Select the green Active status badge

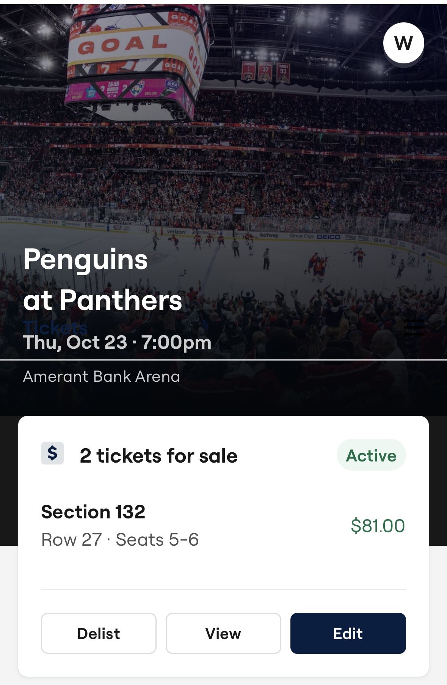pos(370,454)
